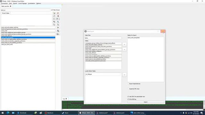
Task: Click the greyed-out icon under the undo arrow
Action: (54, 25)
